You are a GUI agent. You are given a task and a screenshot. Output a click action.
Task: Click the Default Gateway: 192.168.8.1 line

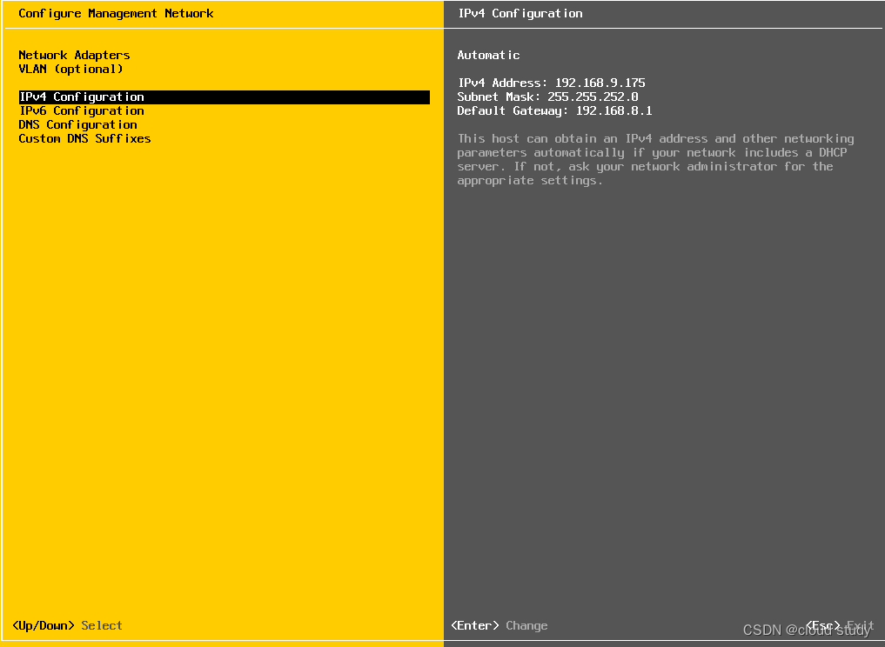(555, 110)
